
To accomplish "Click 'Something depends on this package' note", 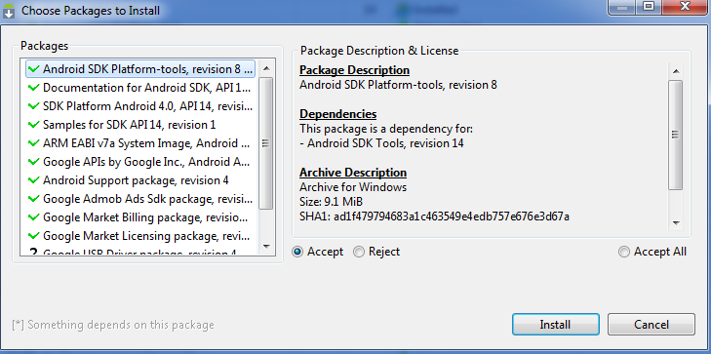I will pyautogui.click(x=113, y=325).
